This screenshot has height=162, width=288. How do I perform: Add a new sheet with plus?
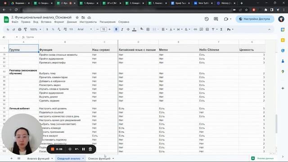(x=11, y=158)
